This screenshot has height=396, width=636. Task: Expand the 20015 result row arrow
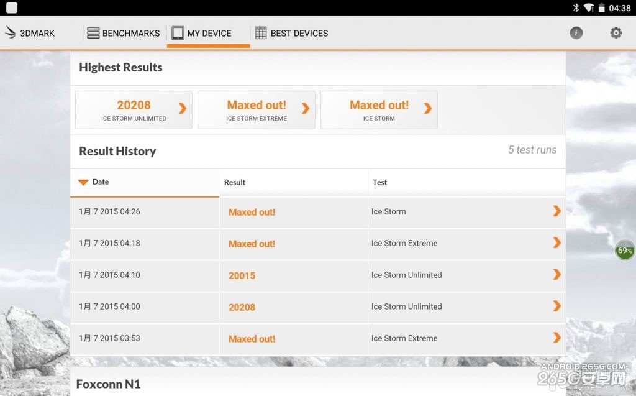click(556, 275)
